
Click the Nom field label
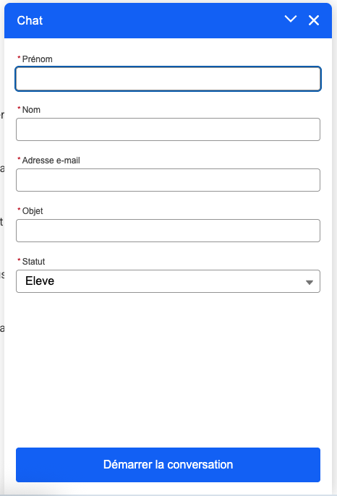tap(31, 110)
